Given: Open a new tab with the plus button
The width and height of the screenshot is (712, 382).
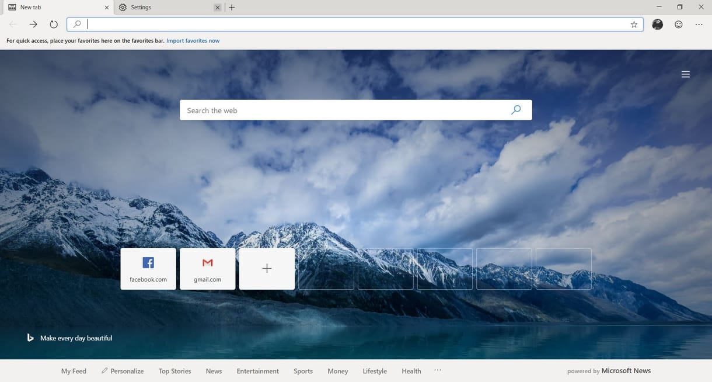Looking at the screenshot, I should coord(232,8).
